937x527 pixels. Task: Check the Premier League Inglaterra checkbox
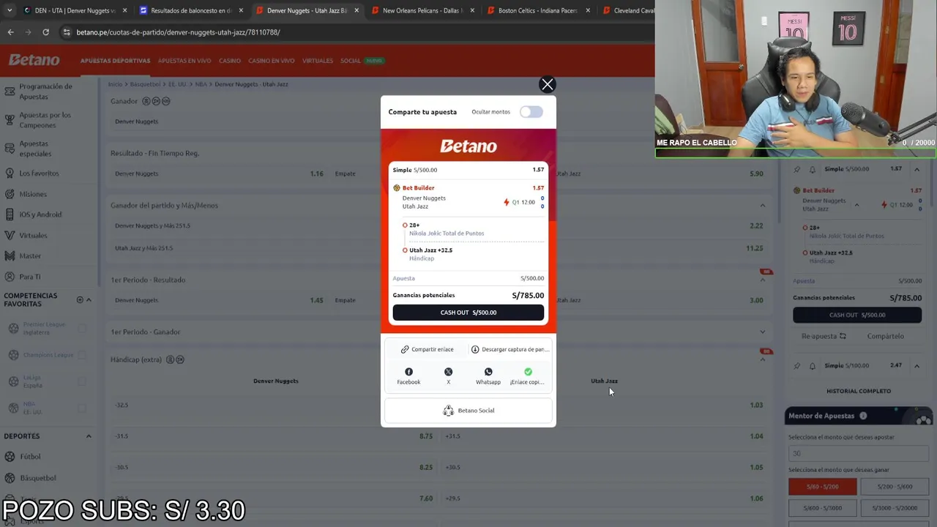pyautogui.click(x=82, y=329)
